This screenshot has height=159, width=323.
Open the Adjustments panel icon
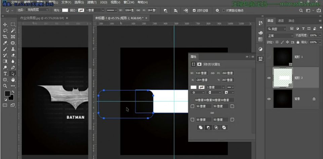[x=260, y=49]
